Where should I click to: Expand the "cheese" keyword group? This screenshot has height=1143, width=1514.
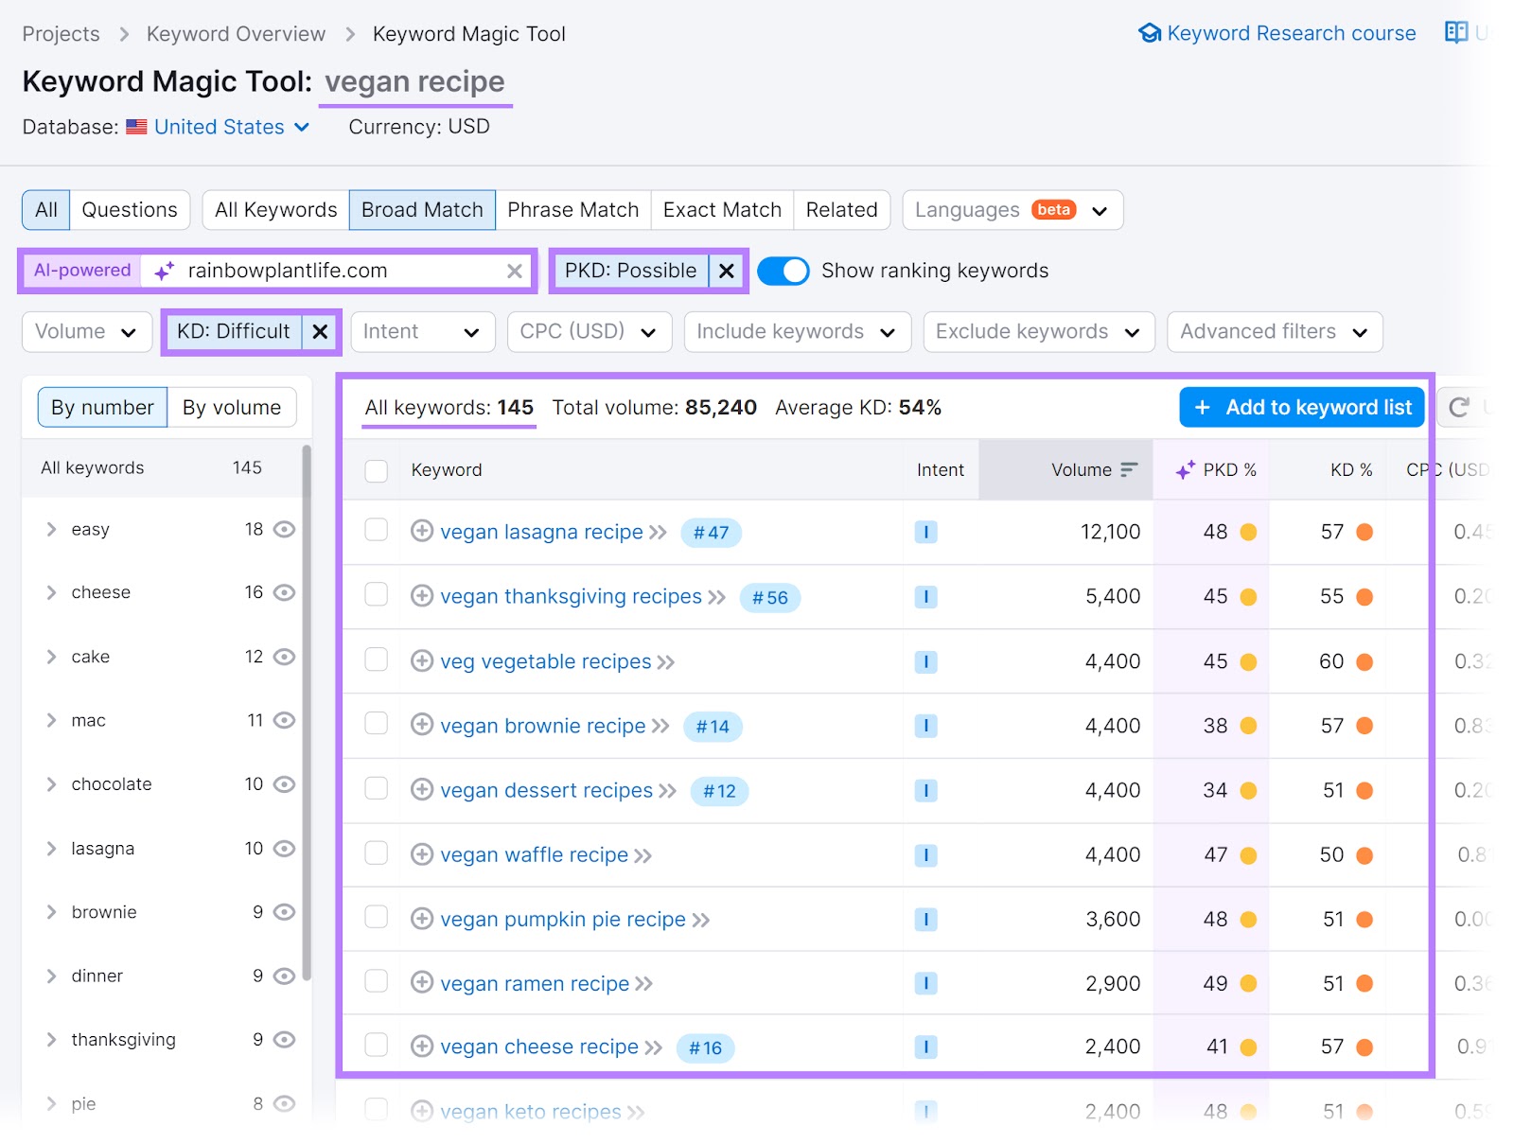click(52, 592)
